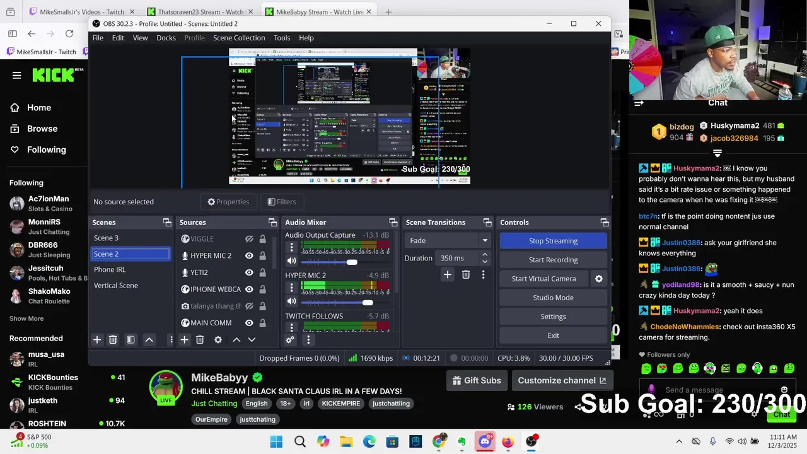Open the Tools menu
The image size is (807, 454).
coord(282,38)
